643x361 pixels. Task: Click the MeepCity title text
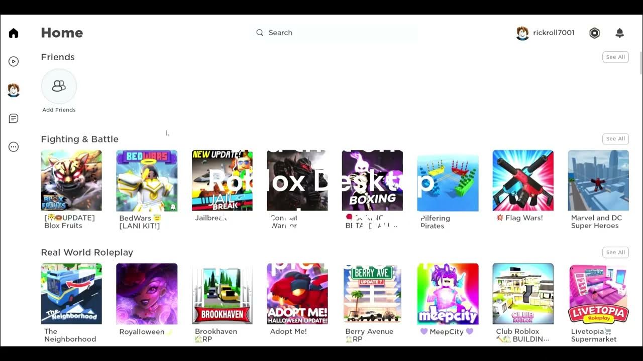pyautogui.click(x=447, y=331)
